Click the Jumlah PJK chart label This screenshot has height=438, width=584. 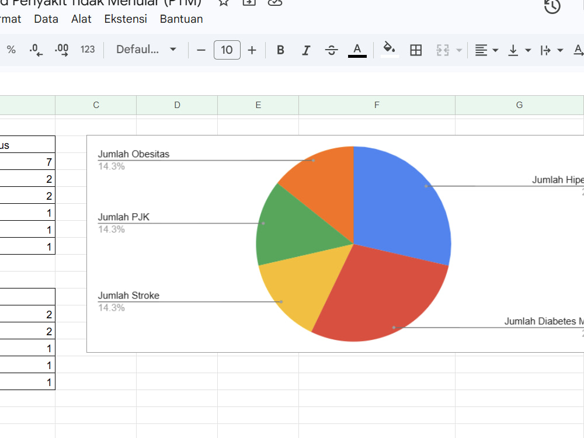coord(124,217)
